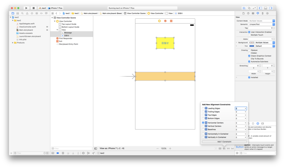Viewport: 285px width, 168px height.
Task: Click the related items grid icon
Action: 53,13
